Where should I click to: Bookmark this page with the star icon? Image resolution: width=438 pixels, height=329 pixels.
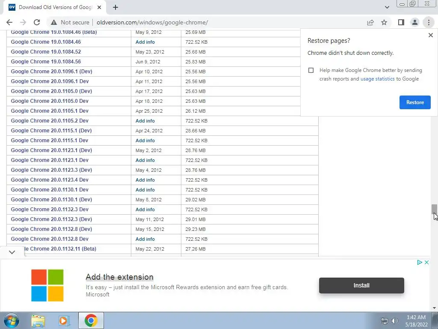coord(384,22)
